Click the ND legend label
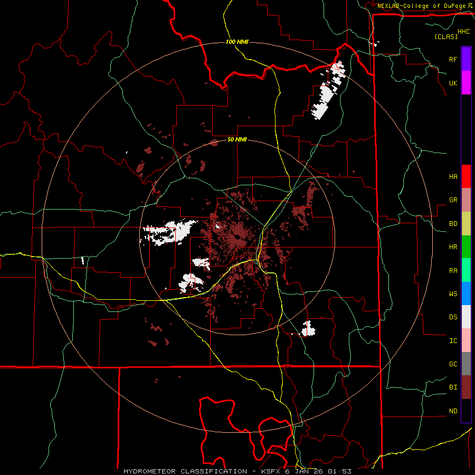Viewport: 475px width, 475px height. (x=453, y=411)
